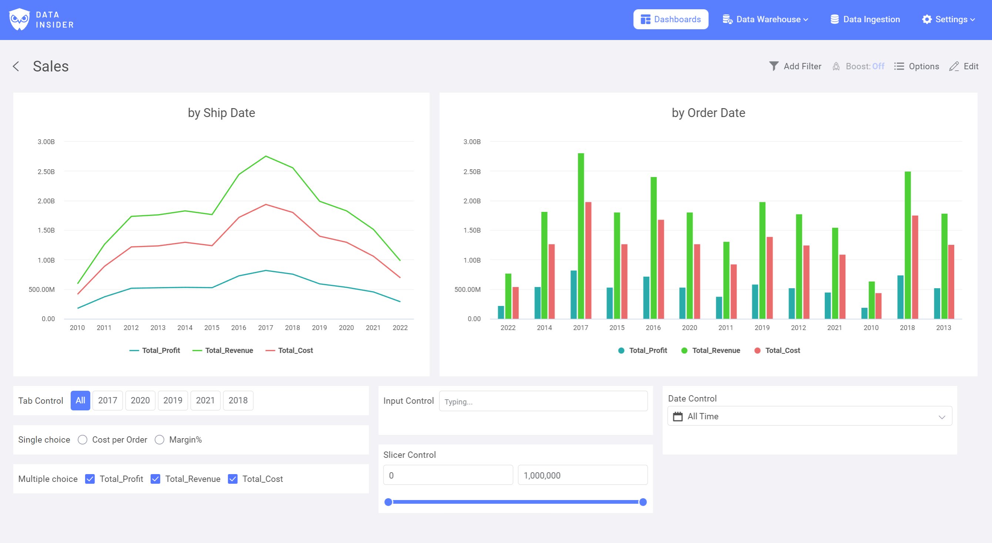This screenshot has width=992, height=543.
Task: Click the Data Ingestion database icon
Action: pyautogui.click(x=834, y=19)
